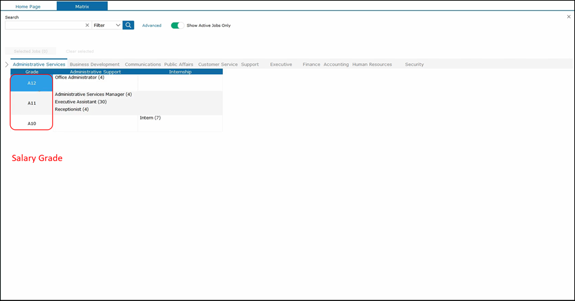The height and width of the screenshot is (301, 575).
Task: Click the Selected Jobs (0) button
Action: coord(31,51)
